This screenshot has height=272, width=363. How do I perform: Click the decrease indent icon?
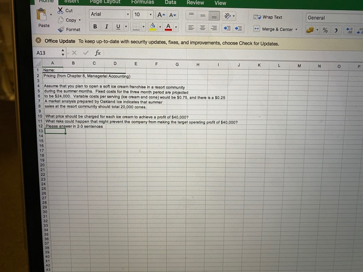coord(227,28)
